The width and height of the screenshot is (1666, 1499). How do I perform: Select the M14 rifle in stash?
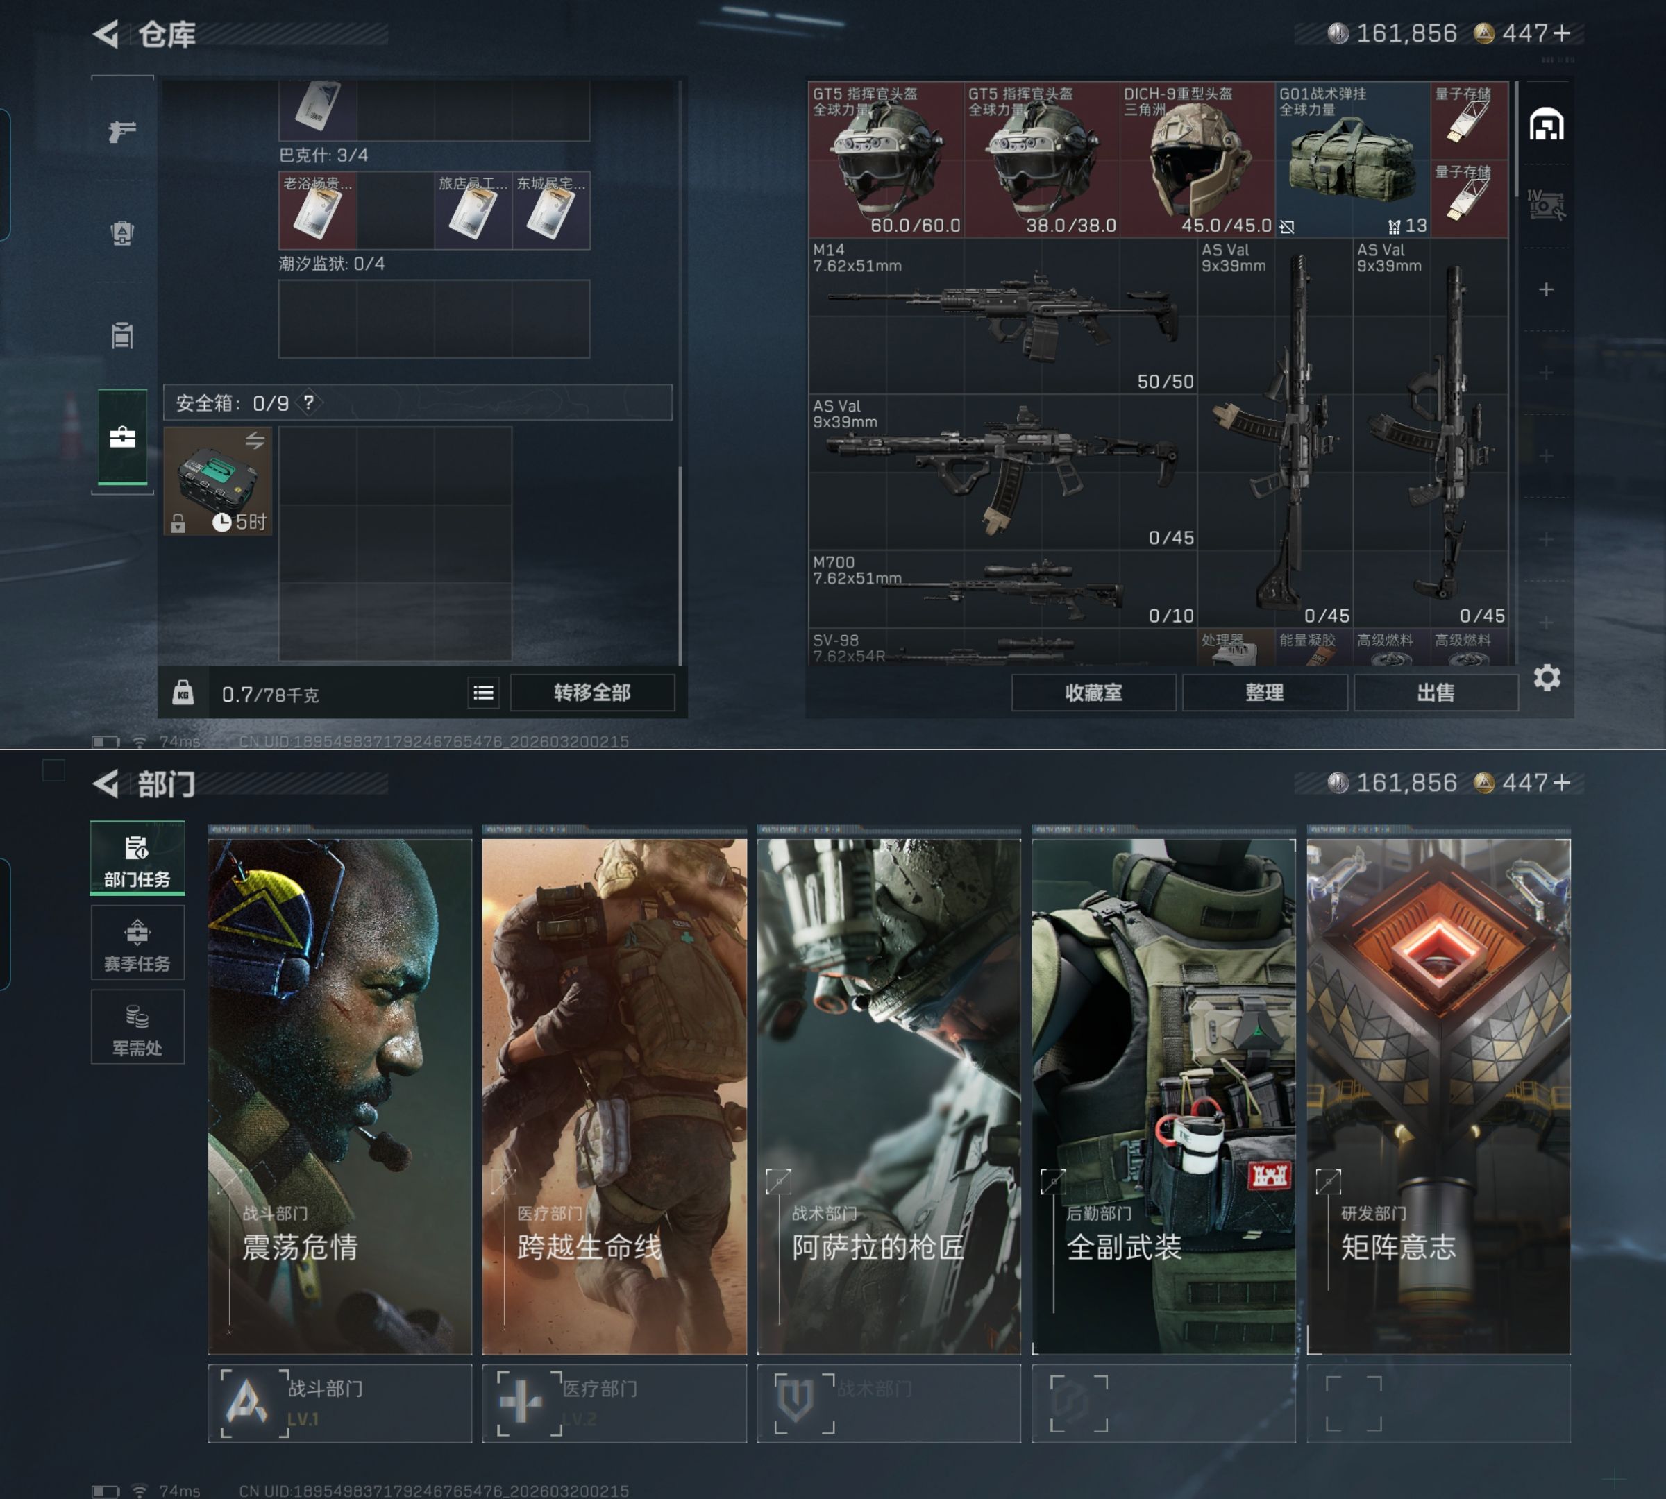[x=1002, y=316]
